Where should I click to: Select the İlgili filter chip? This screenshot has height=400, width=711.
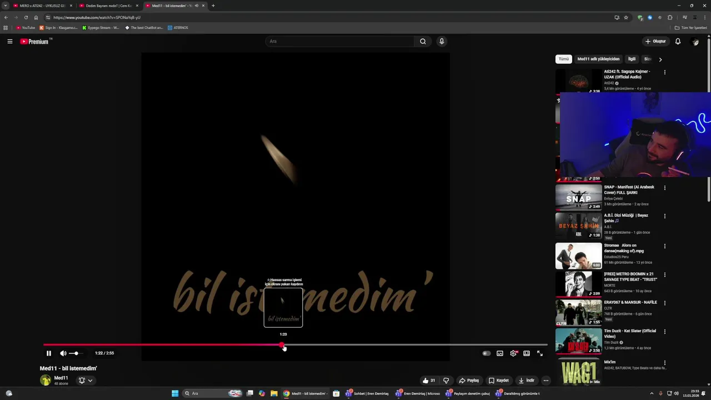(632, 59)
